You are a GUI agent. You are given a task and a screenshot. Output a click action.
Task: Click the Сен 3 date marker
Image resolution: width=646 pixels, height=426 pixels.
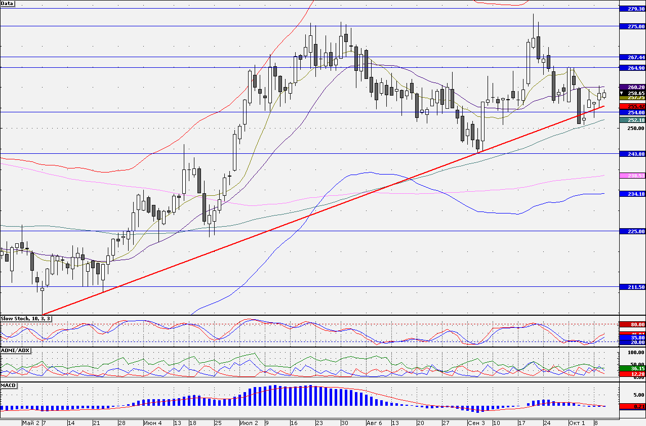pos(476,422)
